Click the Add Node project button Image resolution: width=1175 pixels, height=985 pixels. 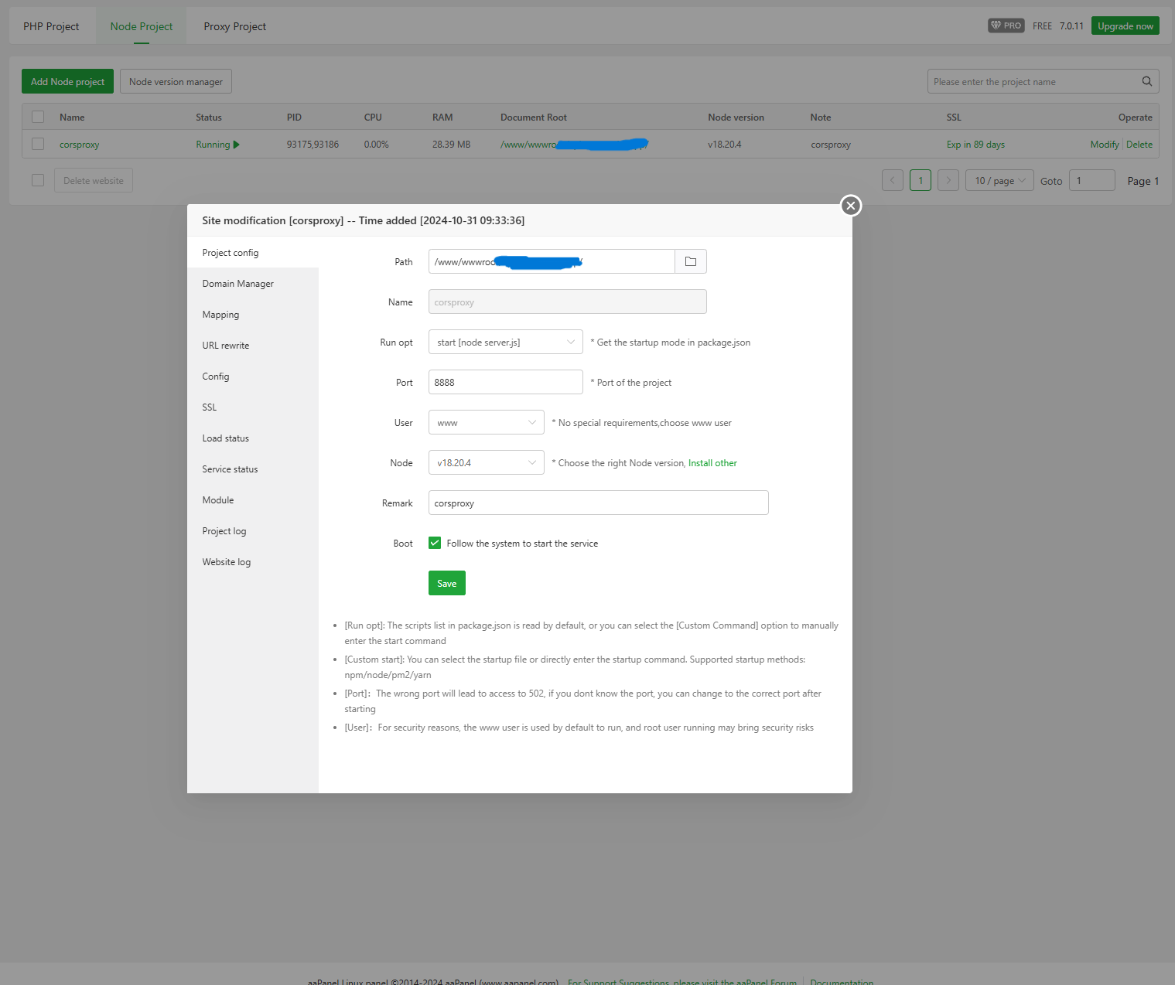pos(67,81)
